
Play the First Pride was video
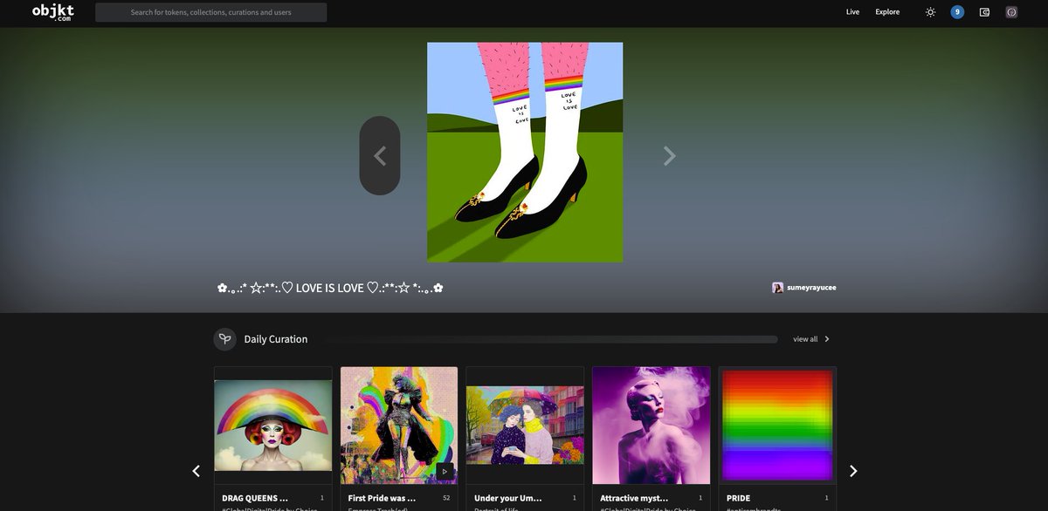tap(445, 471)
